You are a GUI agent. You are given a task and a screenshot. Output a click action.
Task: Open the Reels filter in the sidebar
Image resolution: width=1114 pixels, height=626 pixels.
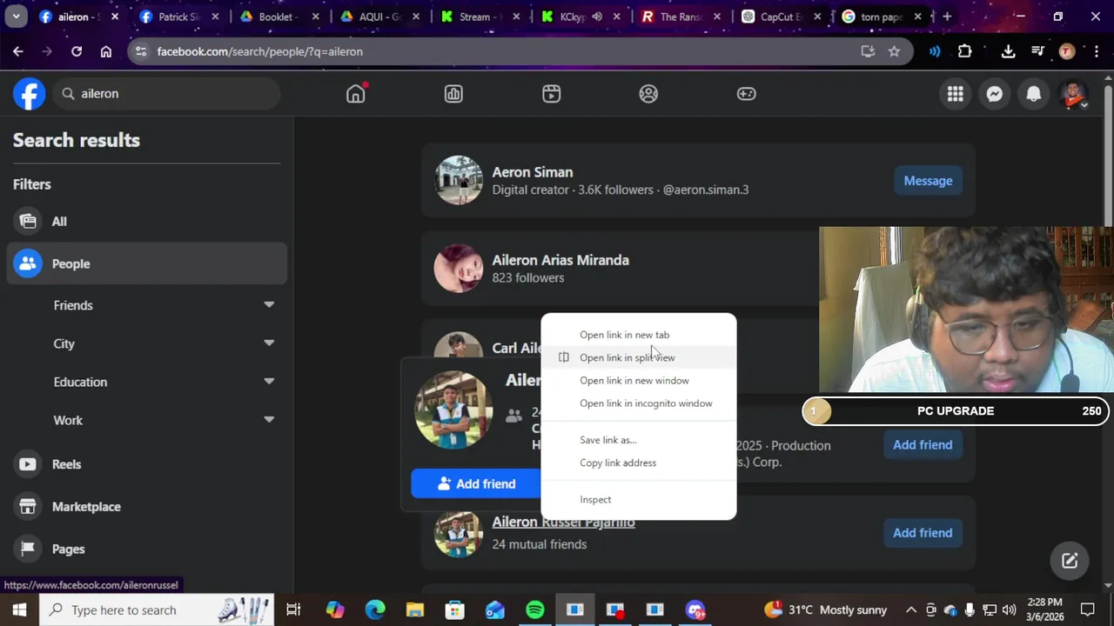146,464
